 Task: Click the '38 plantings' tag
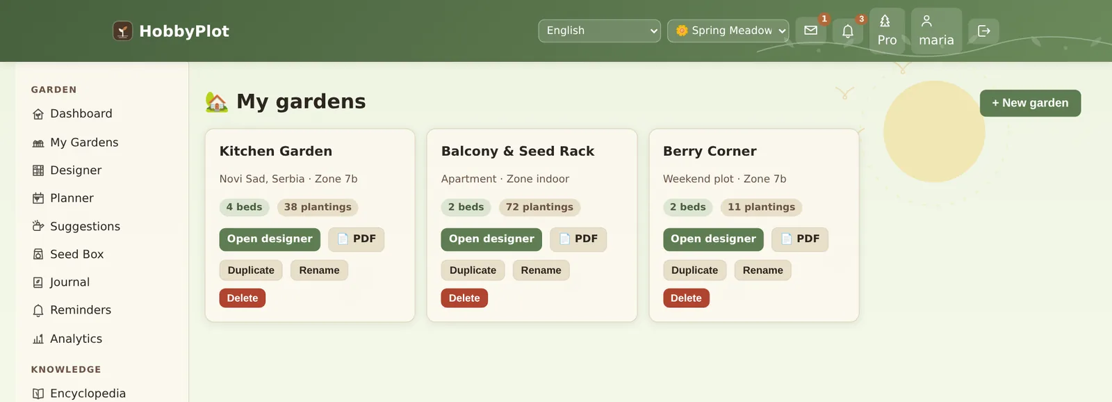pos(318,207)
